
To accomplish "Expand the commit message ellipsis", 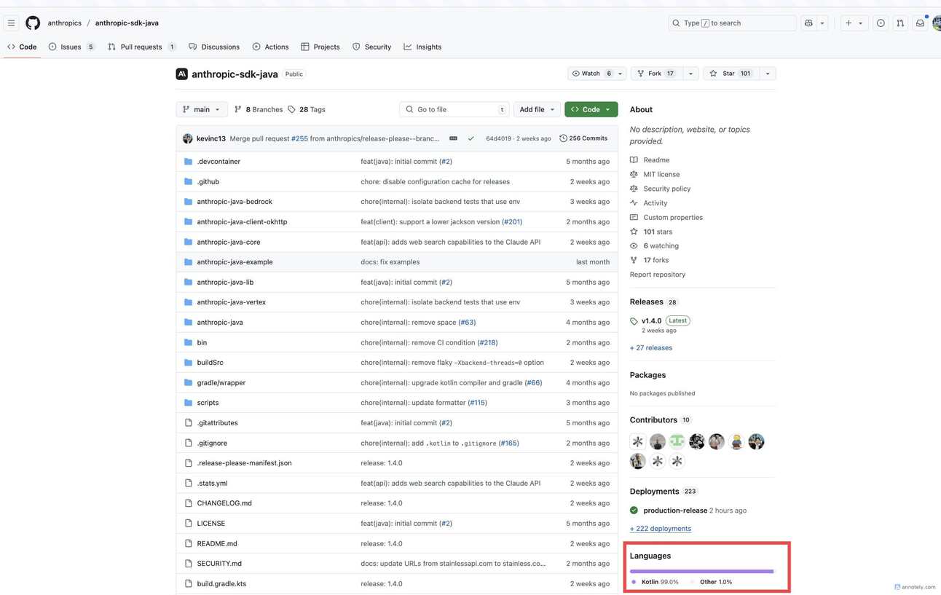I will (x=453, y=138).
